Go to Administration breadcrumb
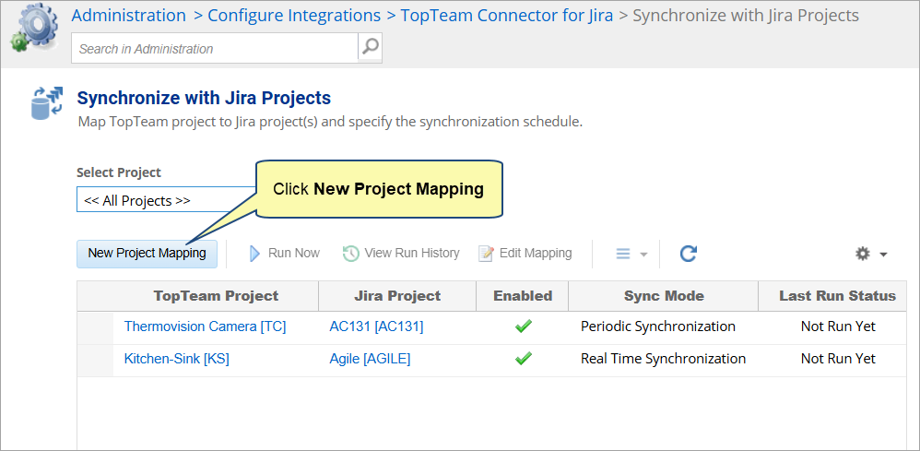 (x=128, y=16)
